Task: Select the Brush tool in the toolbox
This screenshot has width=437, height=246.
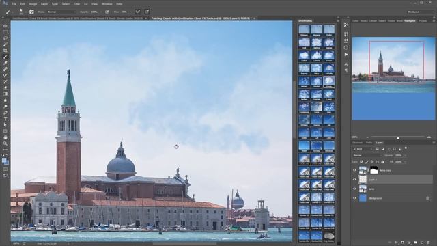Action: pyautogui.click(x=5, y=57)
